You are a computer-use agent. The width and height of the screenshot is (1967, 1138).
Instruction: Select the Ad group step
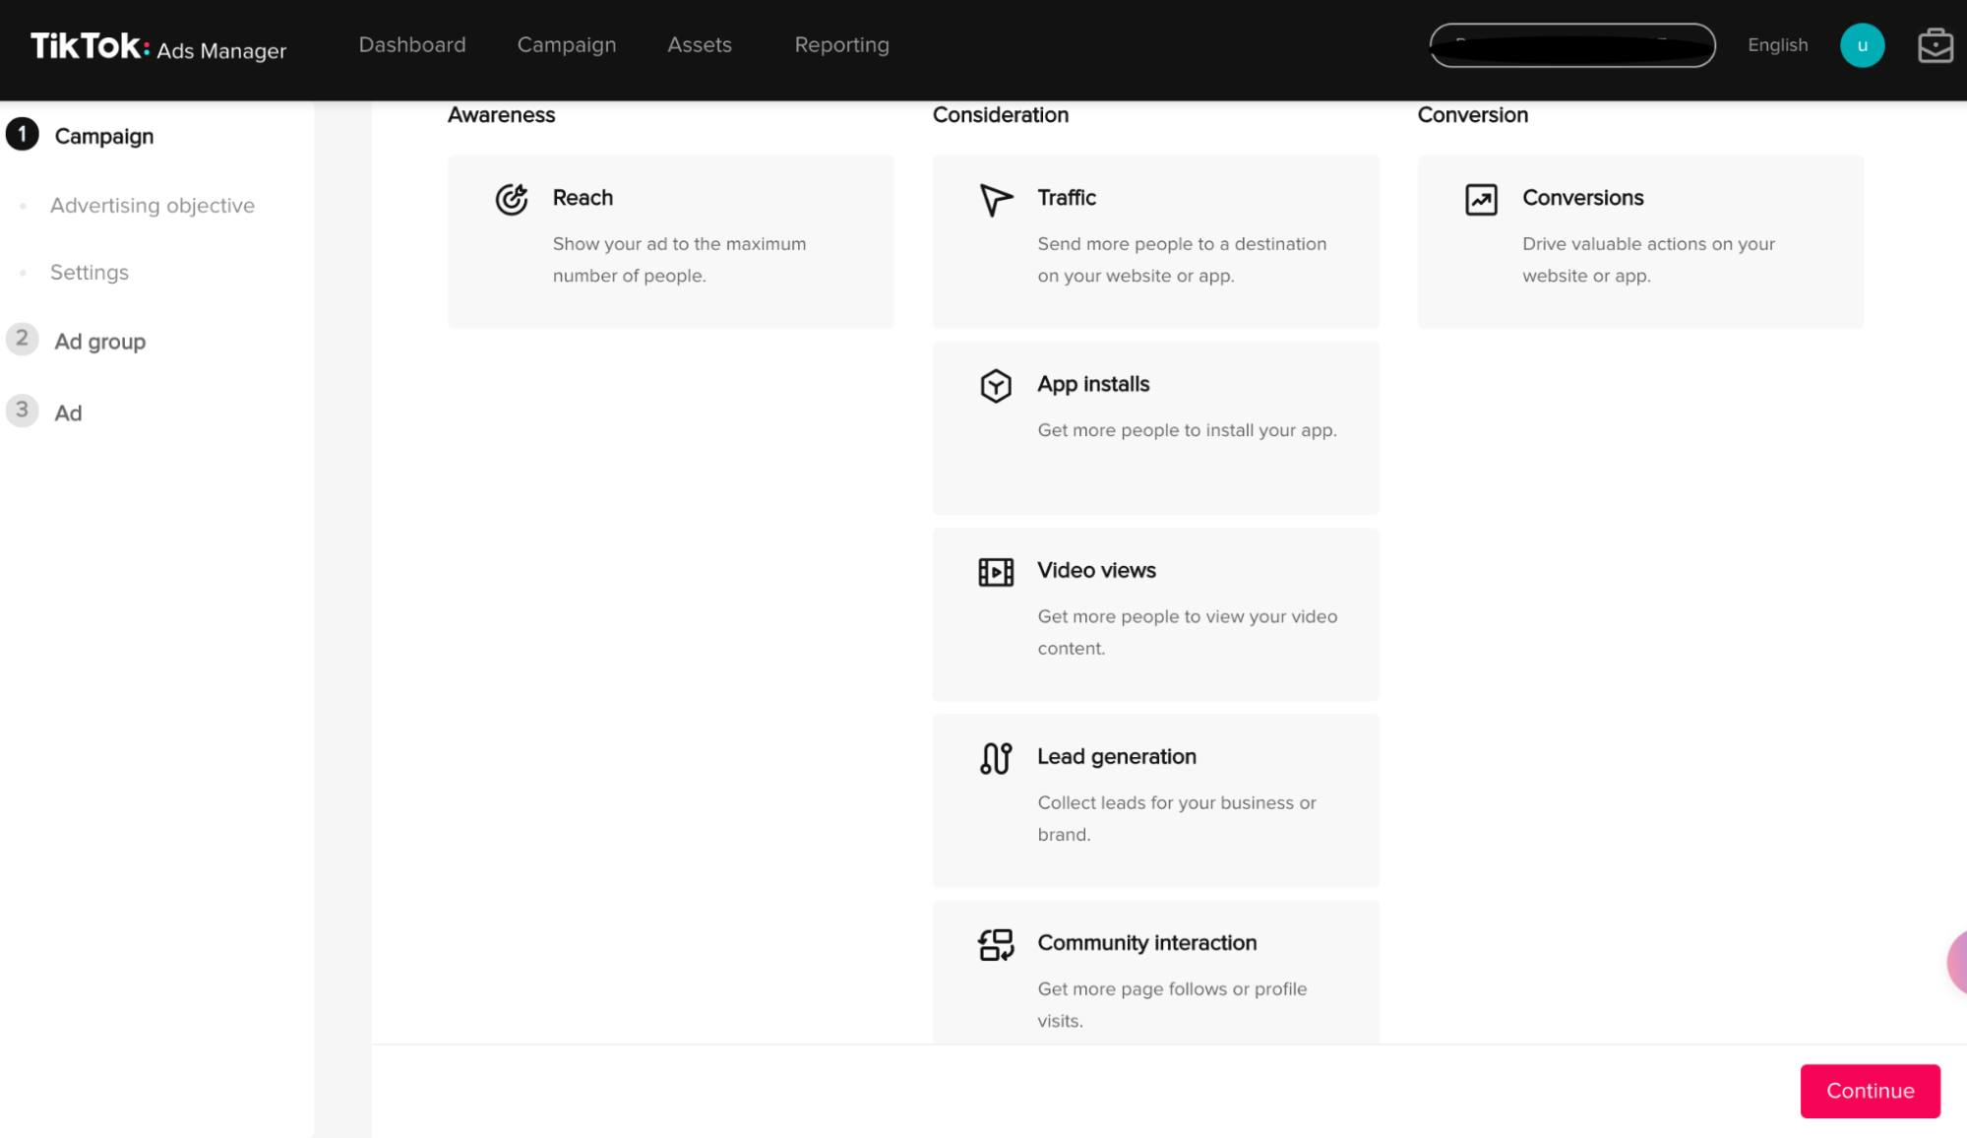coord(99,342)
